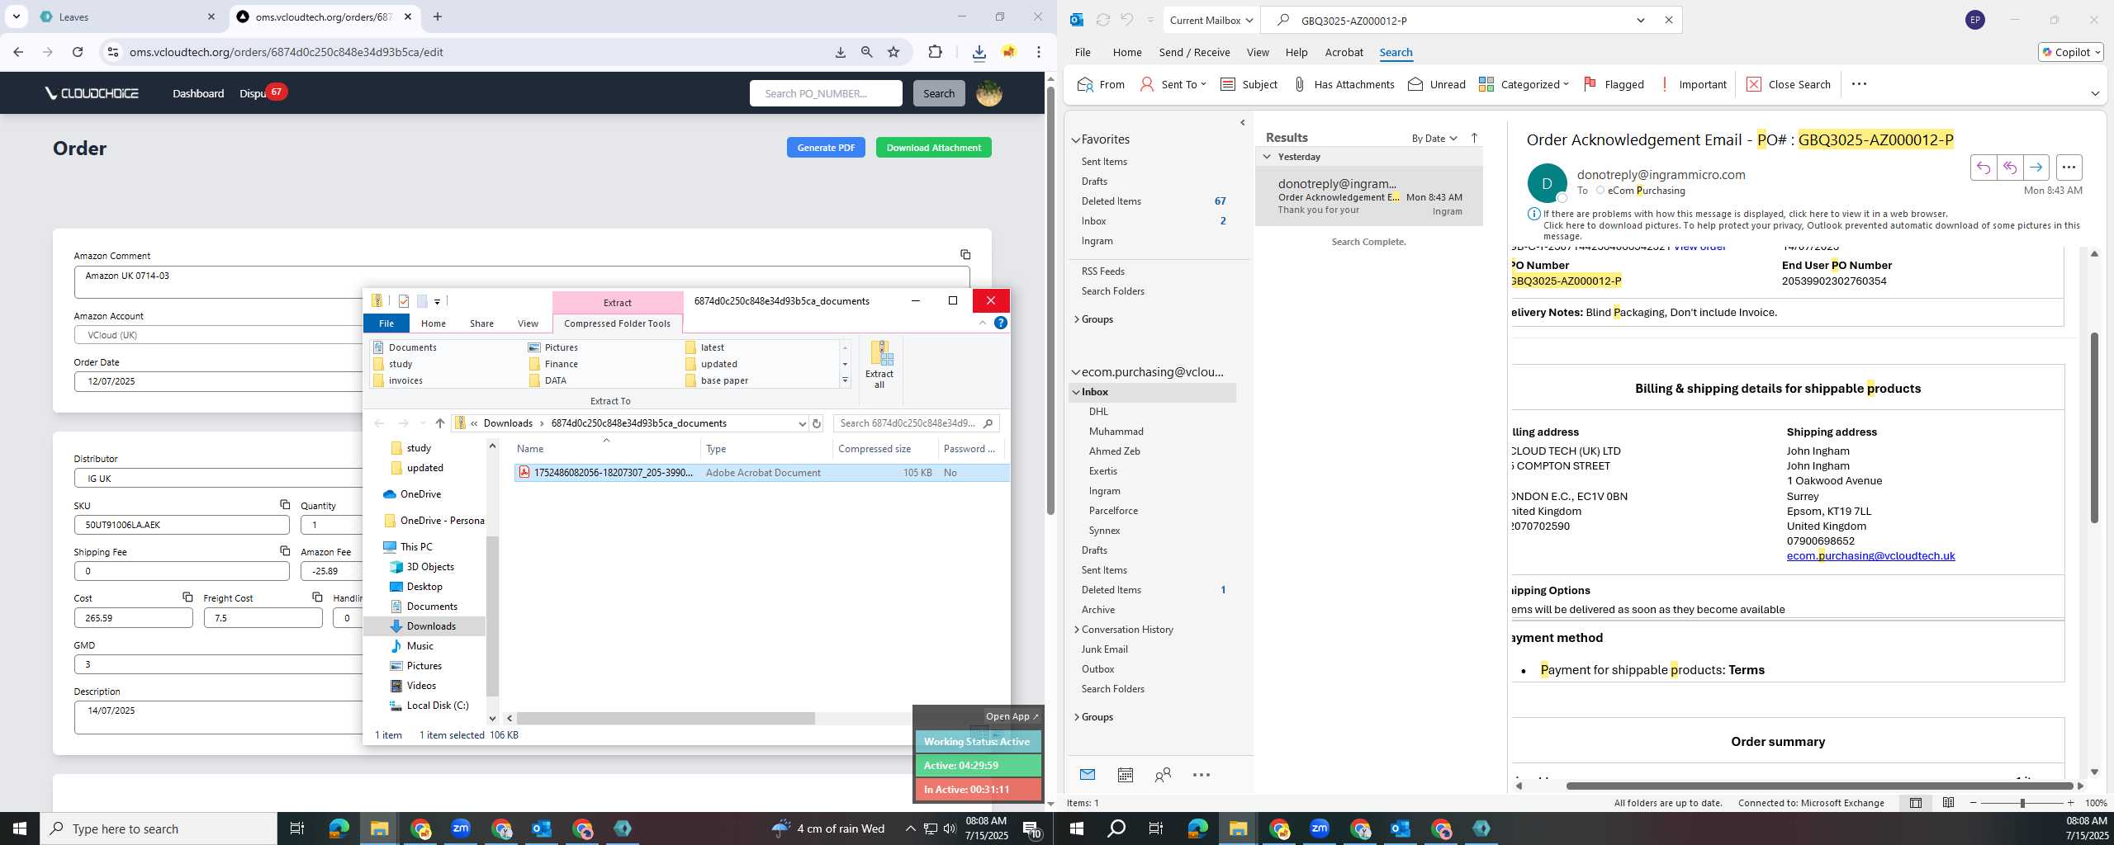Open Windows Start button on left taskbar
2114x845 pixels.
click(20, 828)
